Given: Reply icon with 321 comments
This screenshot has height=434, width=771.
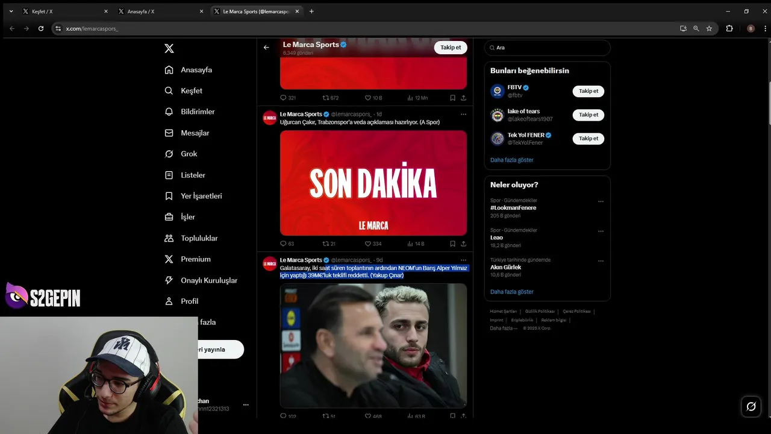Looking at the screenshot, I should pyautogui.click(x=283, y=98).
